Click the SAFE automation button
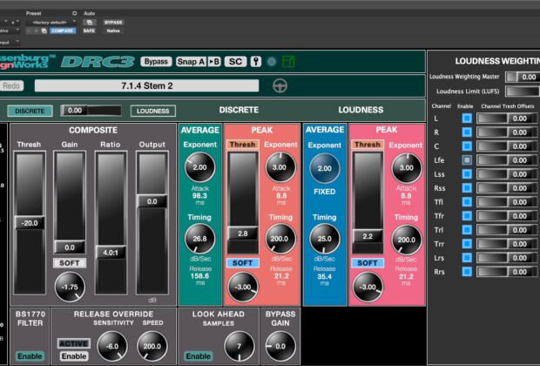Viewport: 540px width, 366px height. 89,30
